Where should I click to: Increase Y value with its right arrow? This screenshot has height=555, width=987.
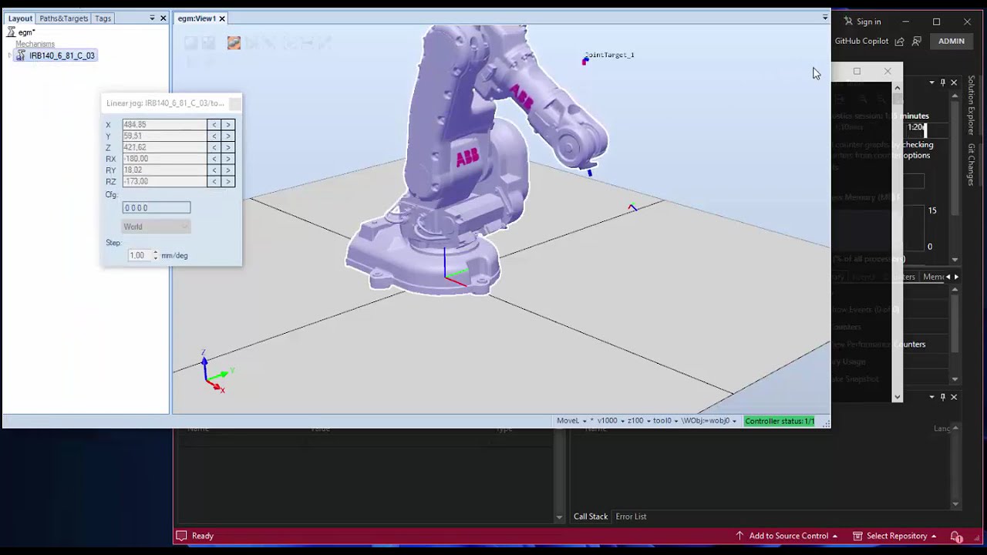227,136
